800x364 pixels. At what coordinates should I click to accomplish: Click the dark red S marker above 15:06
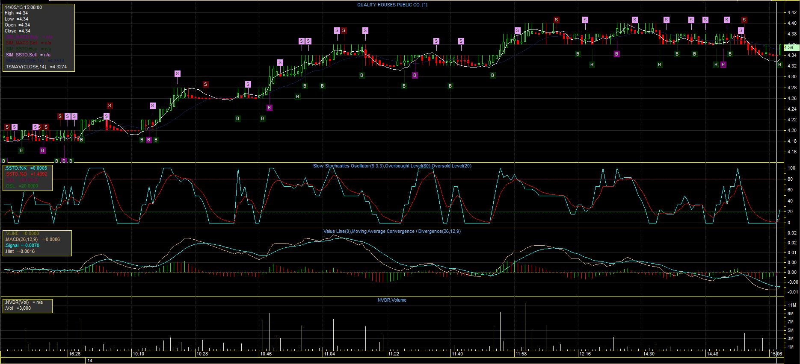click(x=744, y=20)
